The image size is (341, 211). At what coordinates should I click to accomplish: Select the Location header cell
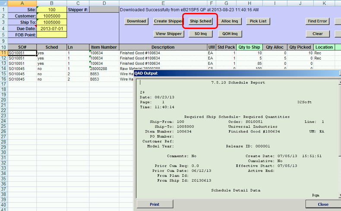coord(324,47)
